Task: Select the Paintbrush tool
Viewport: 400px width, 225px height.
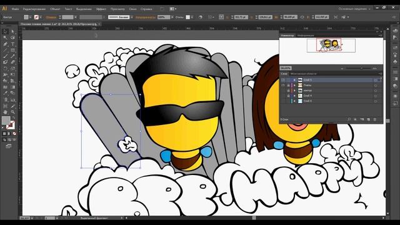Action: [5, 56]
